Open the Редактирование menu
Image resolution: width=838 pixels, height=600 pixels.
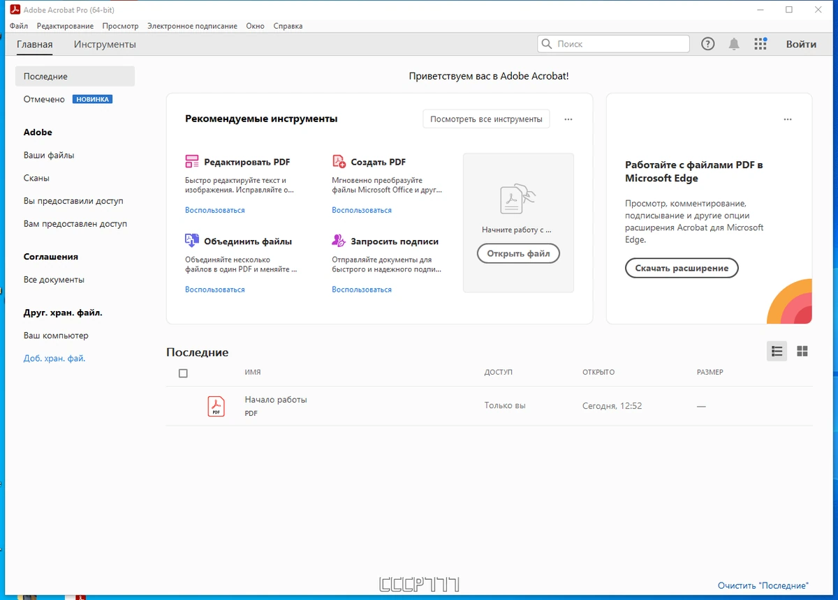click(x=65, y=26)
